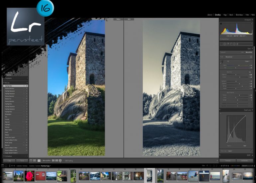256x183 pixels.
Task: Select the red rose thumbnail in filmstrip
Action: click(30, 175)
